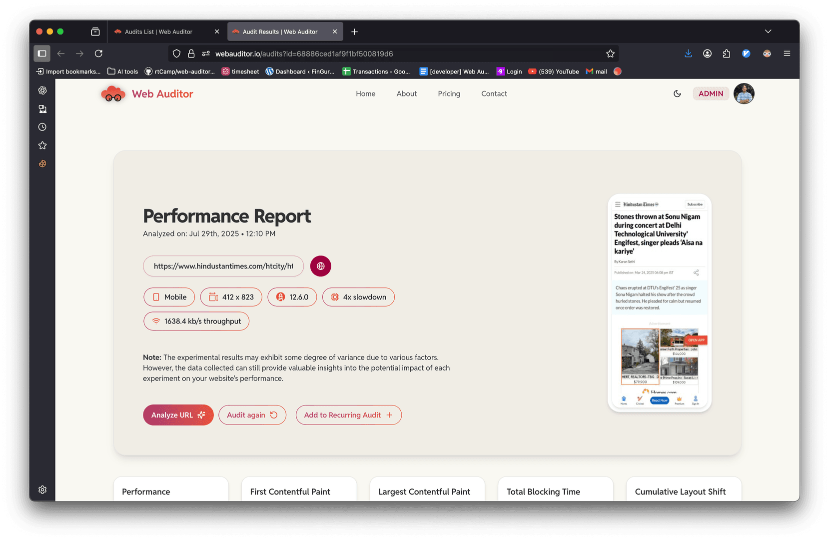Open settings via the gear icon at sidebar bottom
The height and width of the screenshot is (540, 829).
[42, 489]
